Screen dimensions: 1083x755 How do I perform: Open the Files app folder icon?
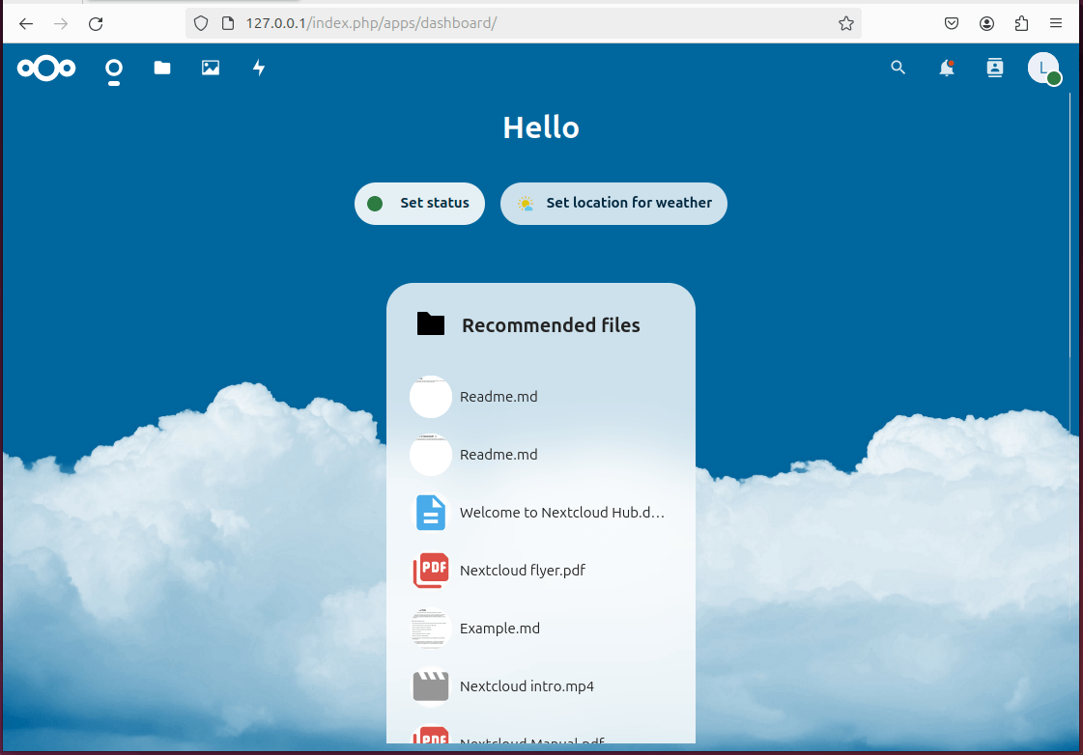[162, 68]
